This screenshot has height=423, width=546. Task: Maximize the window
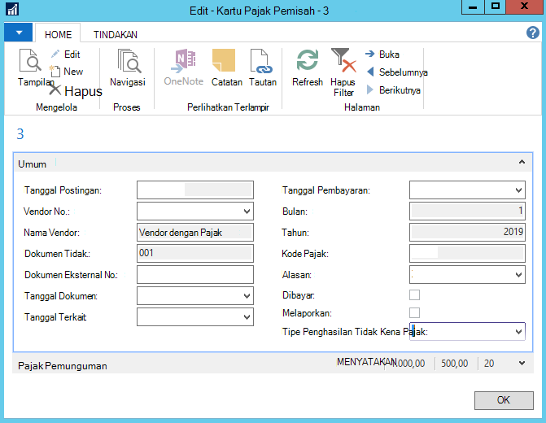click(495, 7)
